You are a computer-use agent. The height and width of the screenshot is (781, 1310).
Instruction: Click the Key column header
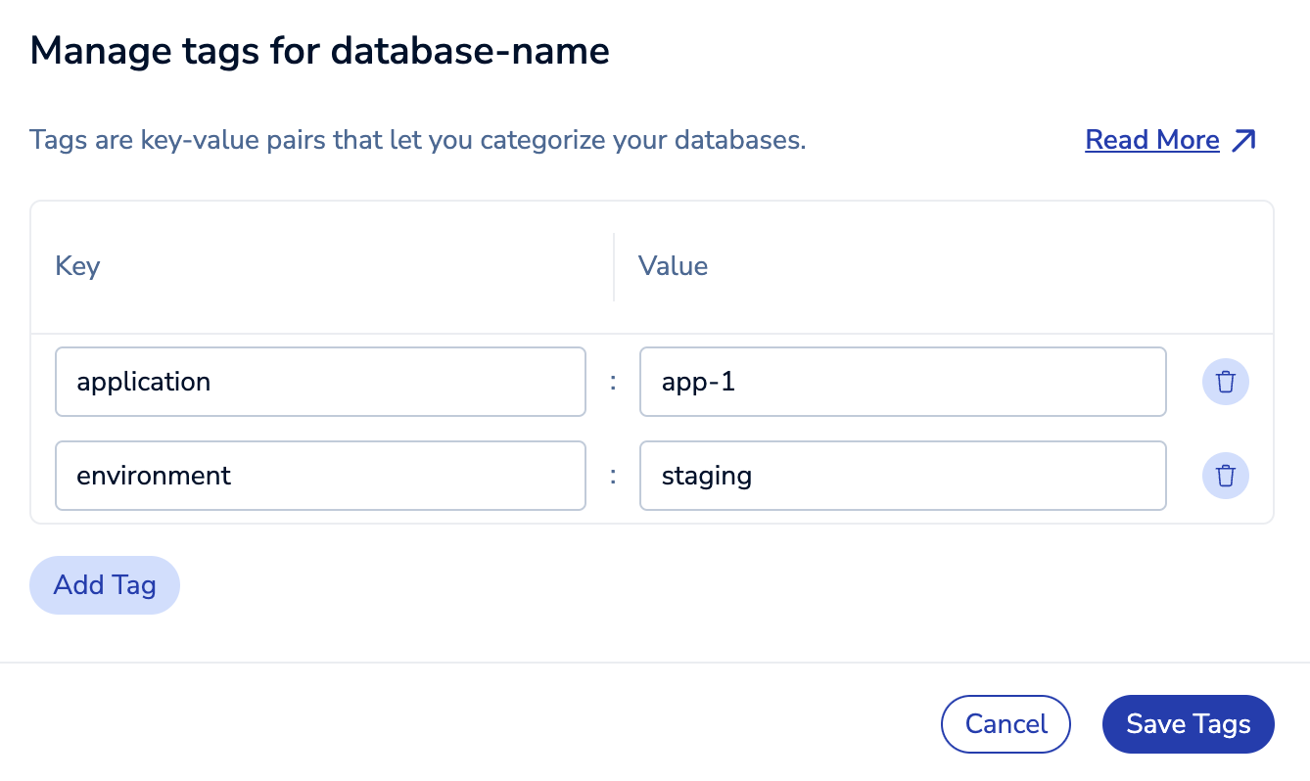click(x=77, y=266)
